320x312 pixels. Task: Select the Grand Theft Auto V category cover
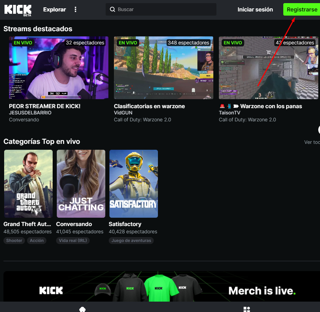pos(28,184)
